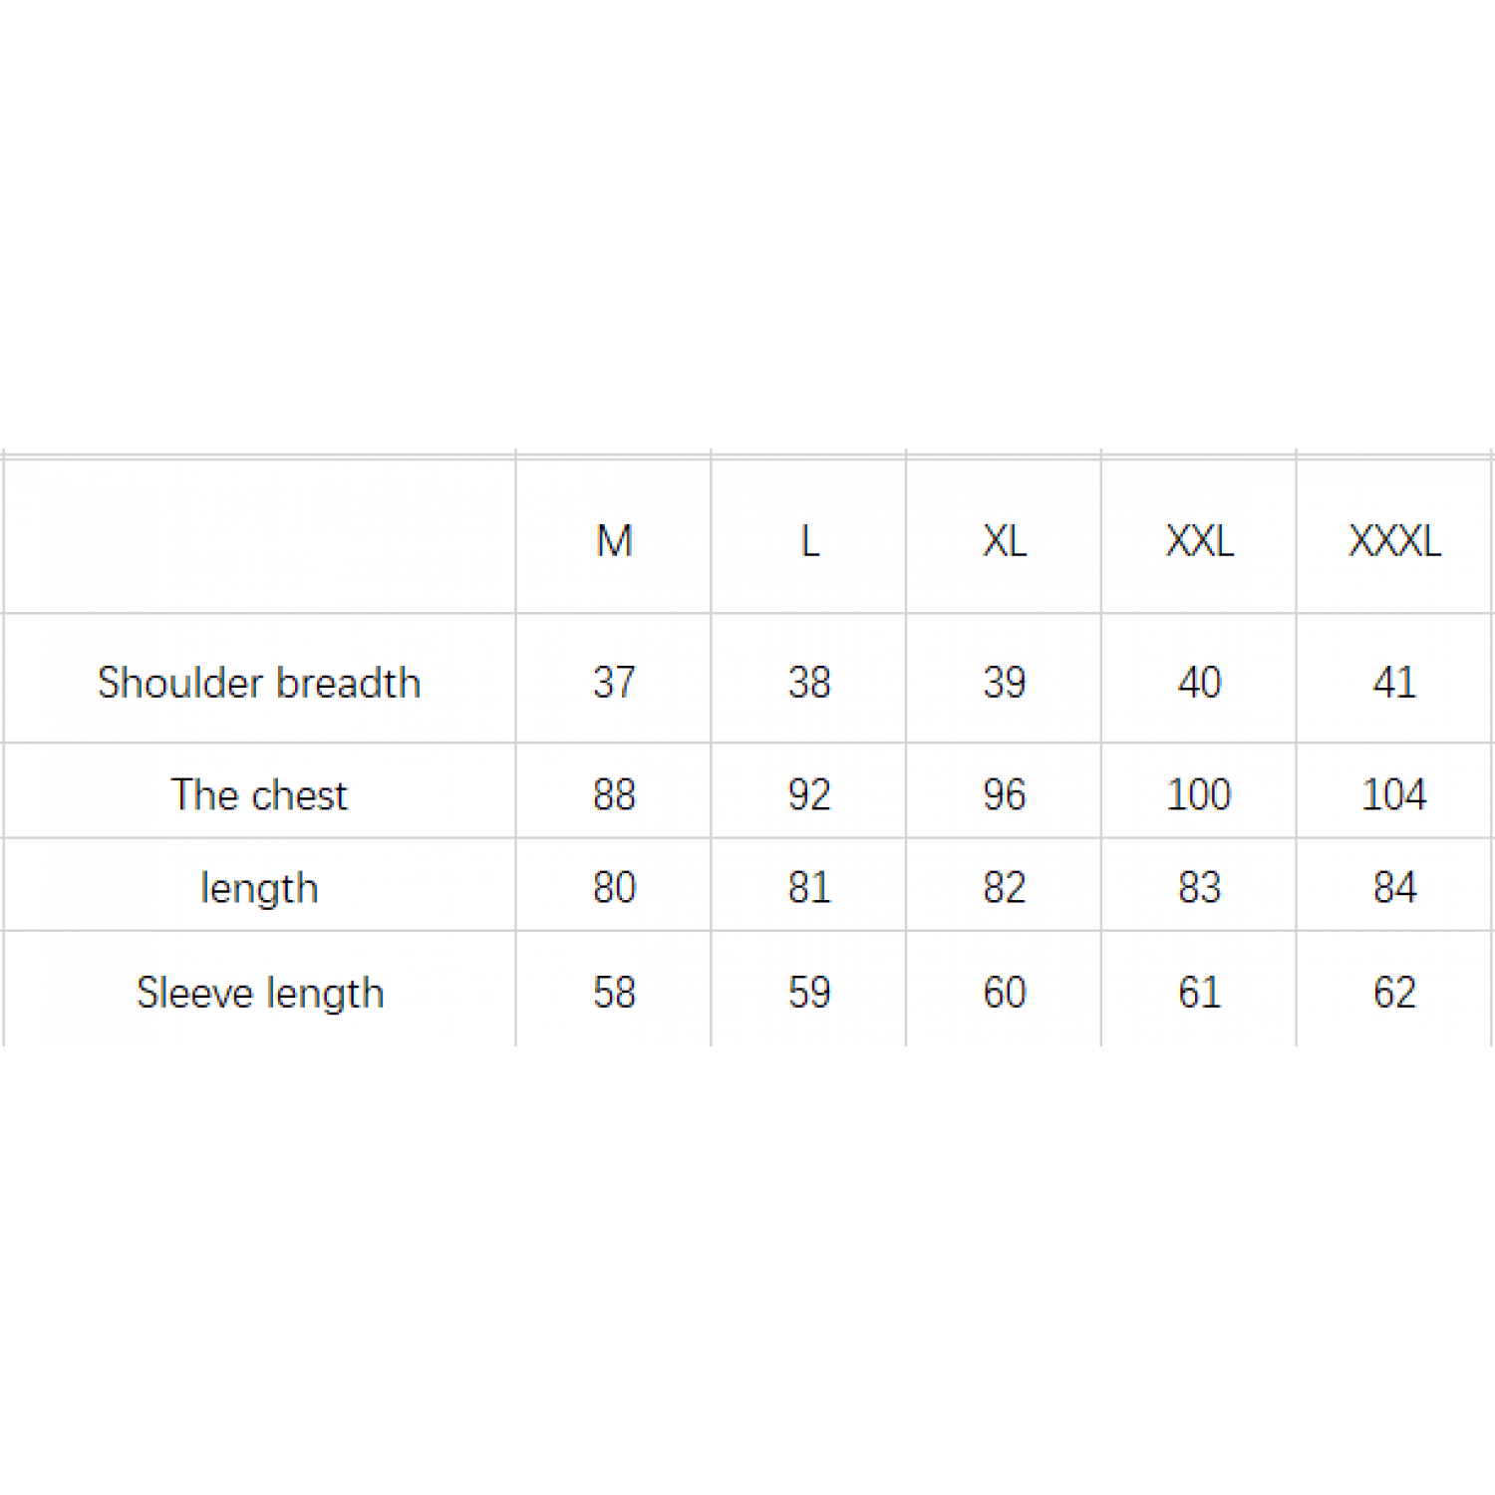The image size is (1495, 1495).
Task: Select sleeve length value 60 for XL
Action: (1004, 993)
